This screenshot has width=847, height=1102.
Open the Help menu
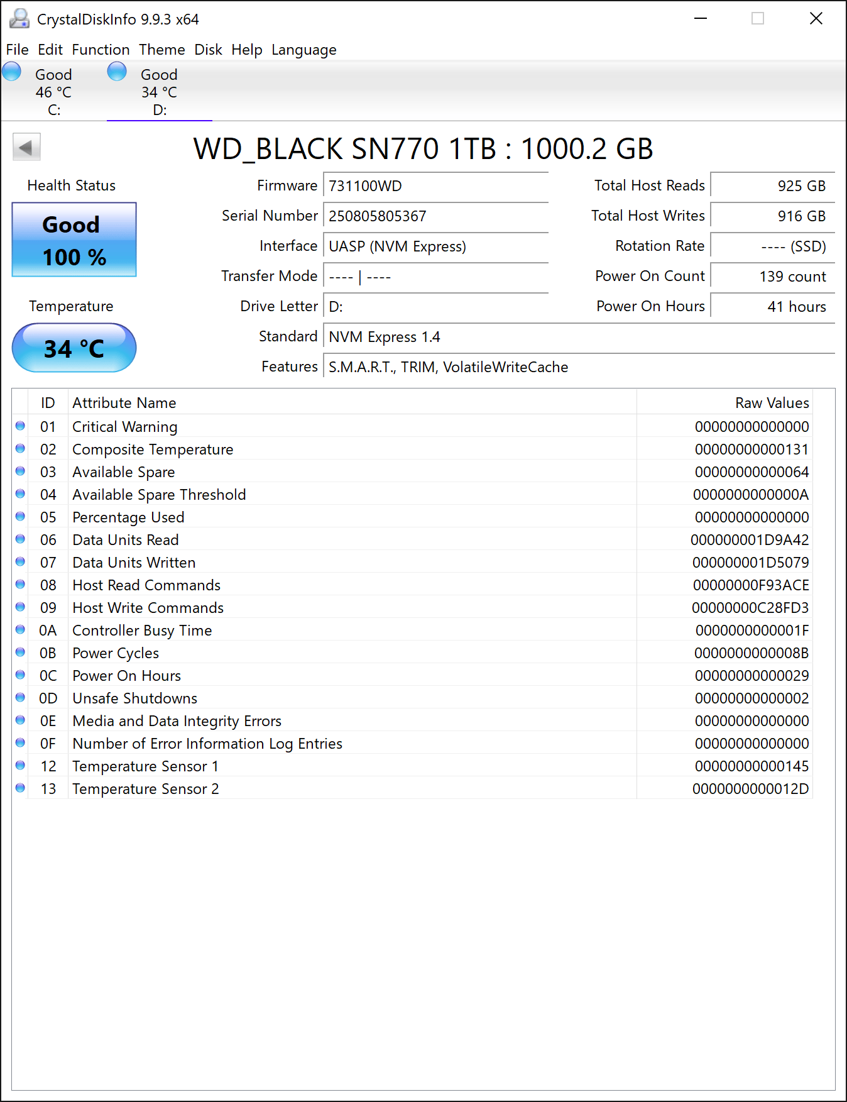point(247,50)
